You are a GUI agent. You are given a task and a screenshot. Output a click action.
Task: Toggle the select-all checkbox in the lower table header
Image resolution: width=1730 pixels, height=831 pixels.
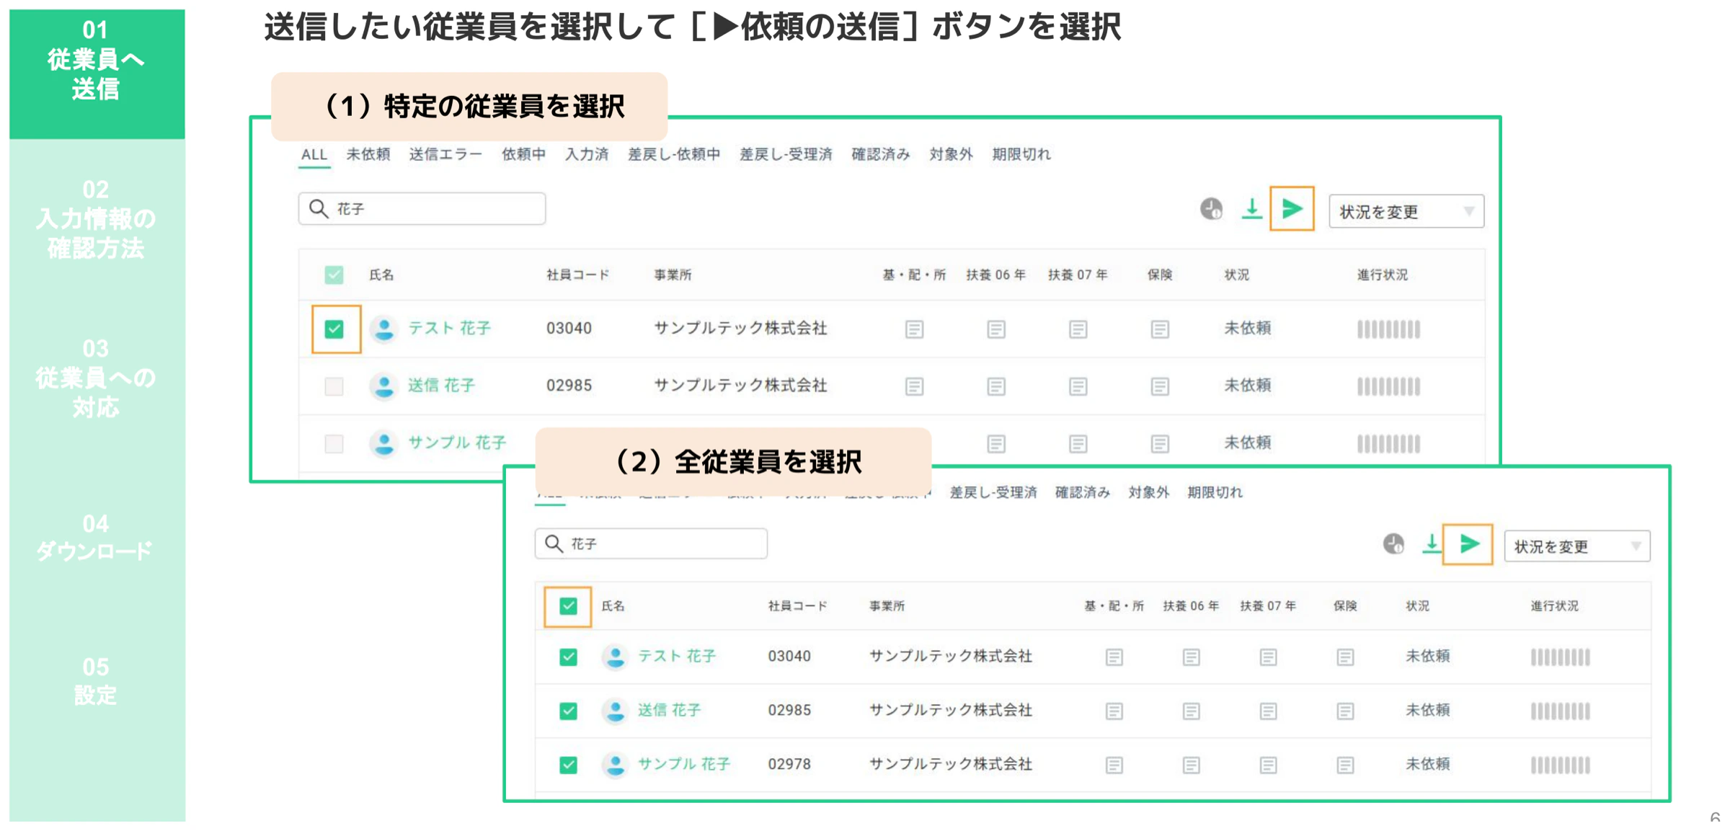pyautogui.click(x=568, y=606)
